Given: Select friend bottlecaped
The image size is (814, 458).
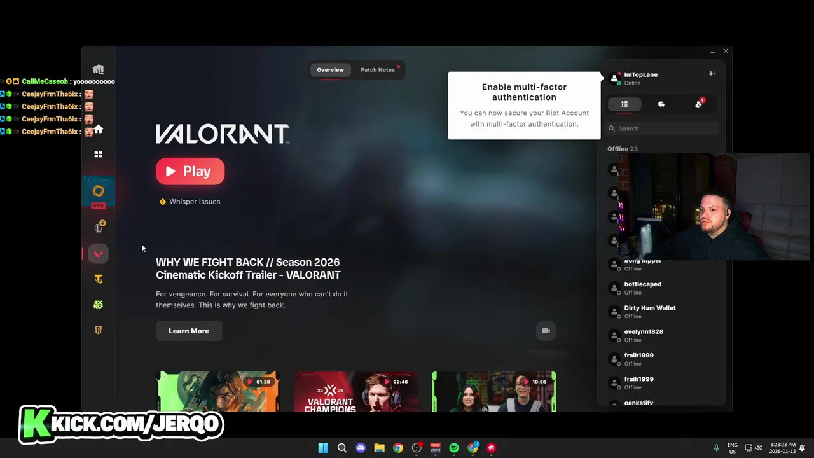Looking at the screenshot, I should [x=661, y=288].
